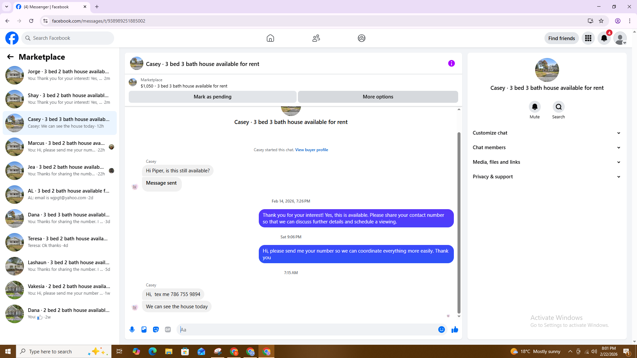Image resolution: width=637 pixels, height=358 pixels.
Task: Open Windows notification center
Action: (x=626, y=351)
